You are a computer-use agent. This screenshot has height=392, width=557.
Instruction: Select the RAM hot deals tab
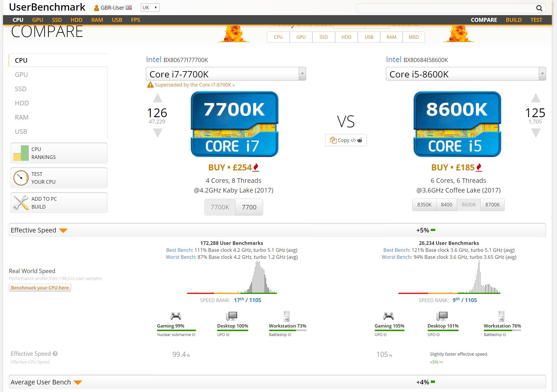(x=391, y=37)
